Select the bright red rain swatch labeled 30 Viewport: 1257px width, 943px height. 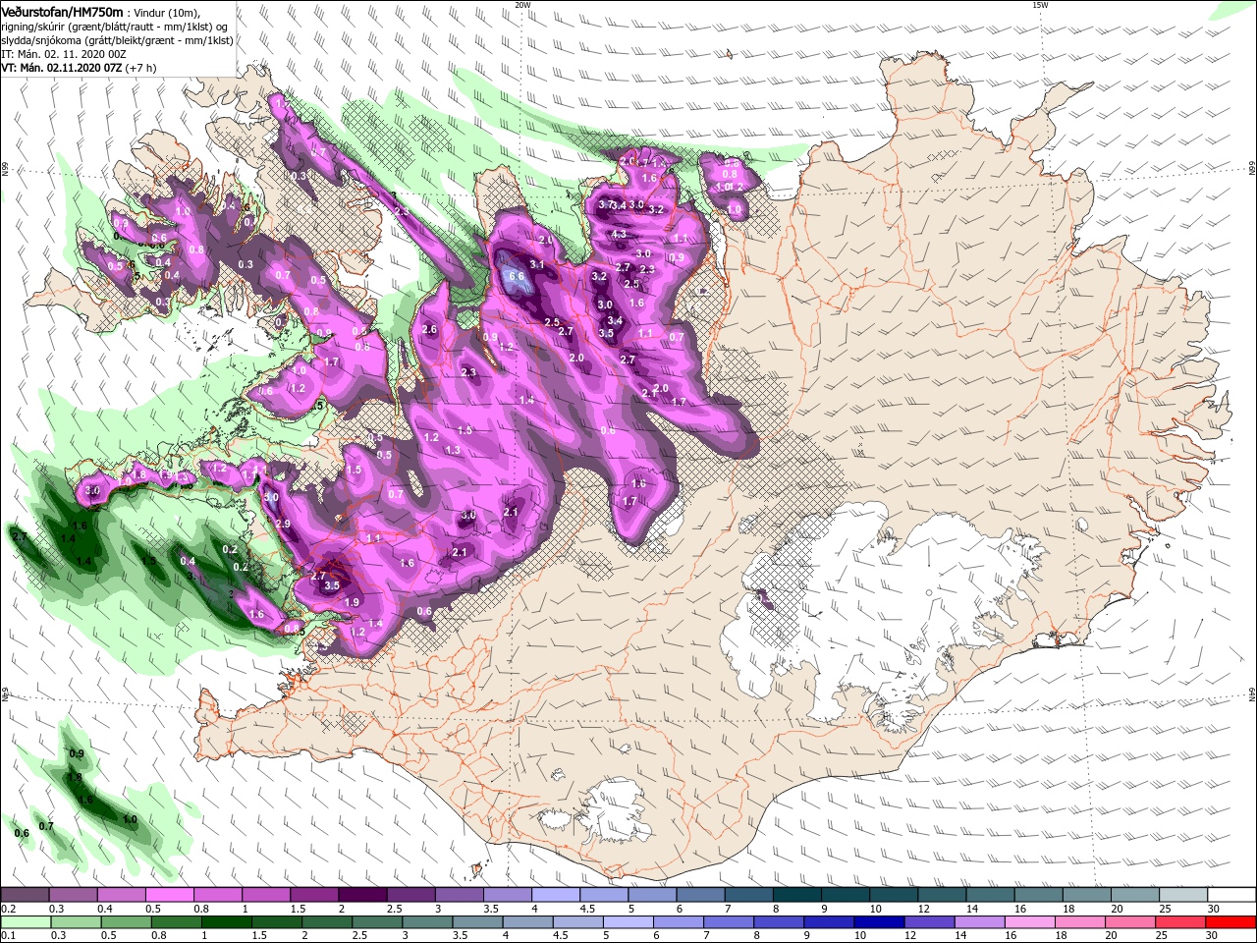pyautogui.click(x=1231, y=922)
